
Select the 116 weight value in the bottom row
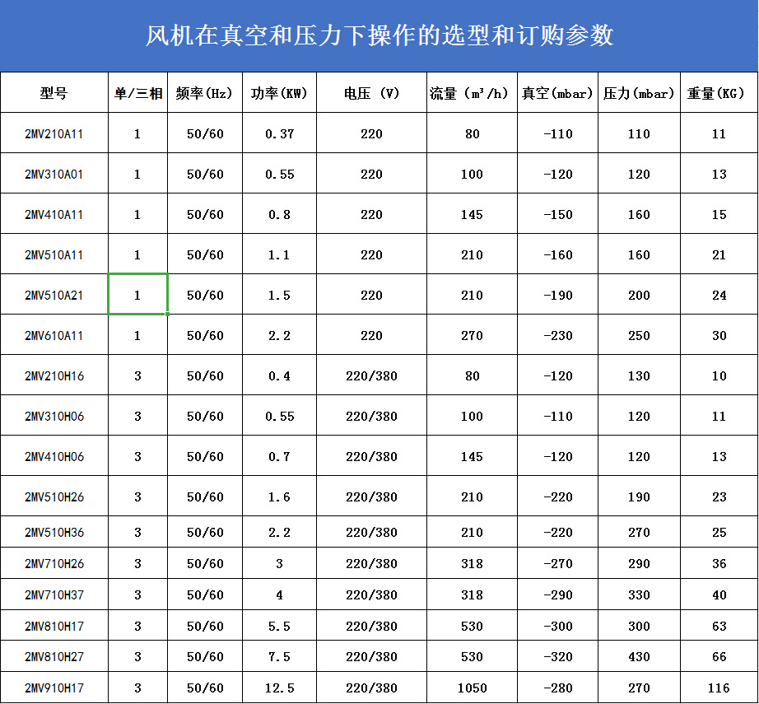pyautogui.click(x=718, y=686)
